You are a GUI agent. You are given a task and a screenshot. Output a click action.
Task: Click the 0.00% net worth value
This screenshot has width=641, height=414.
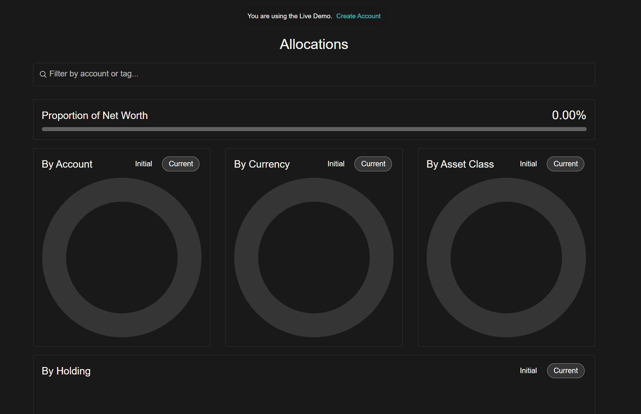click(569, 115)
